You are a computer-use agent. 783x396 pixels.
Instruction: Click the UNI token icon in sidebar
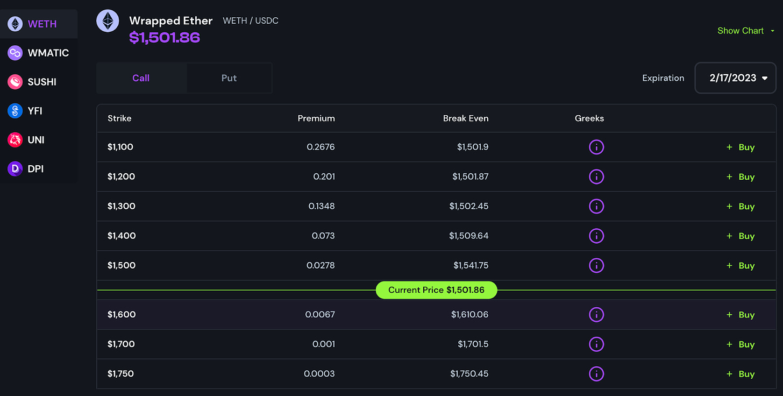point(15,140)
